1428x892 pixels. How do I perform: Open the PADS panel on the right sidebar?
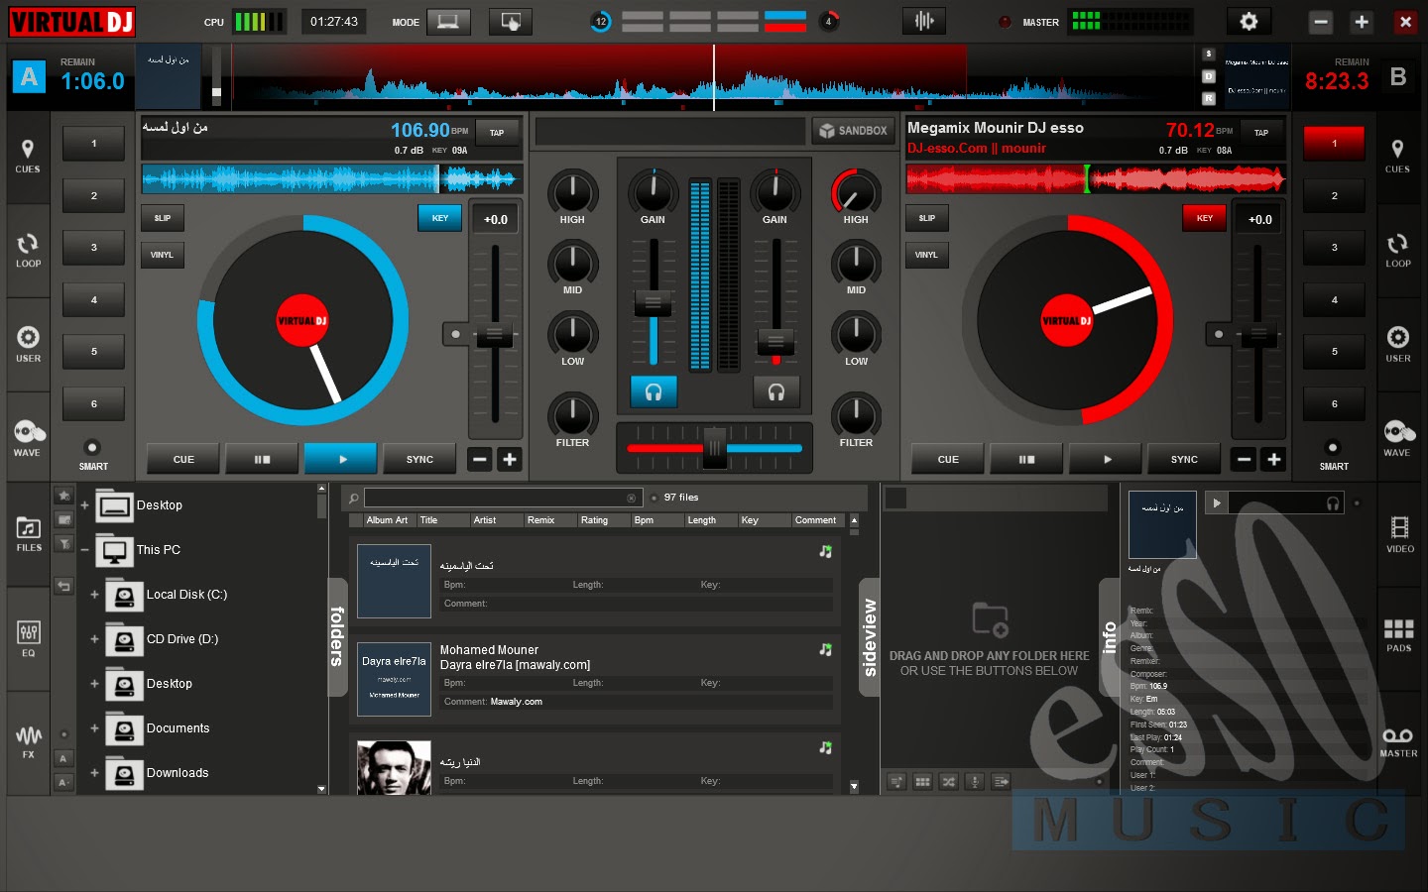[1399, 638]
